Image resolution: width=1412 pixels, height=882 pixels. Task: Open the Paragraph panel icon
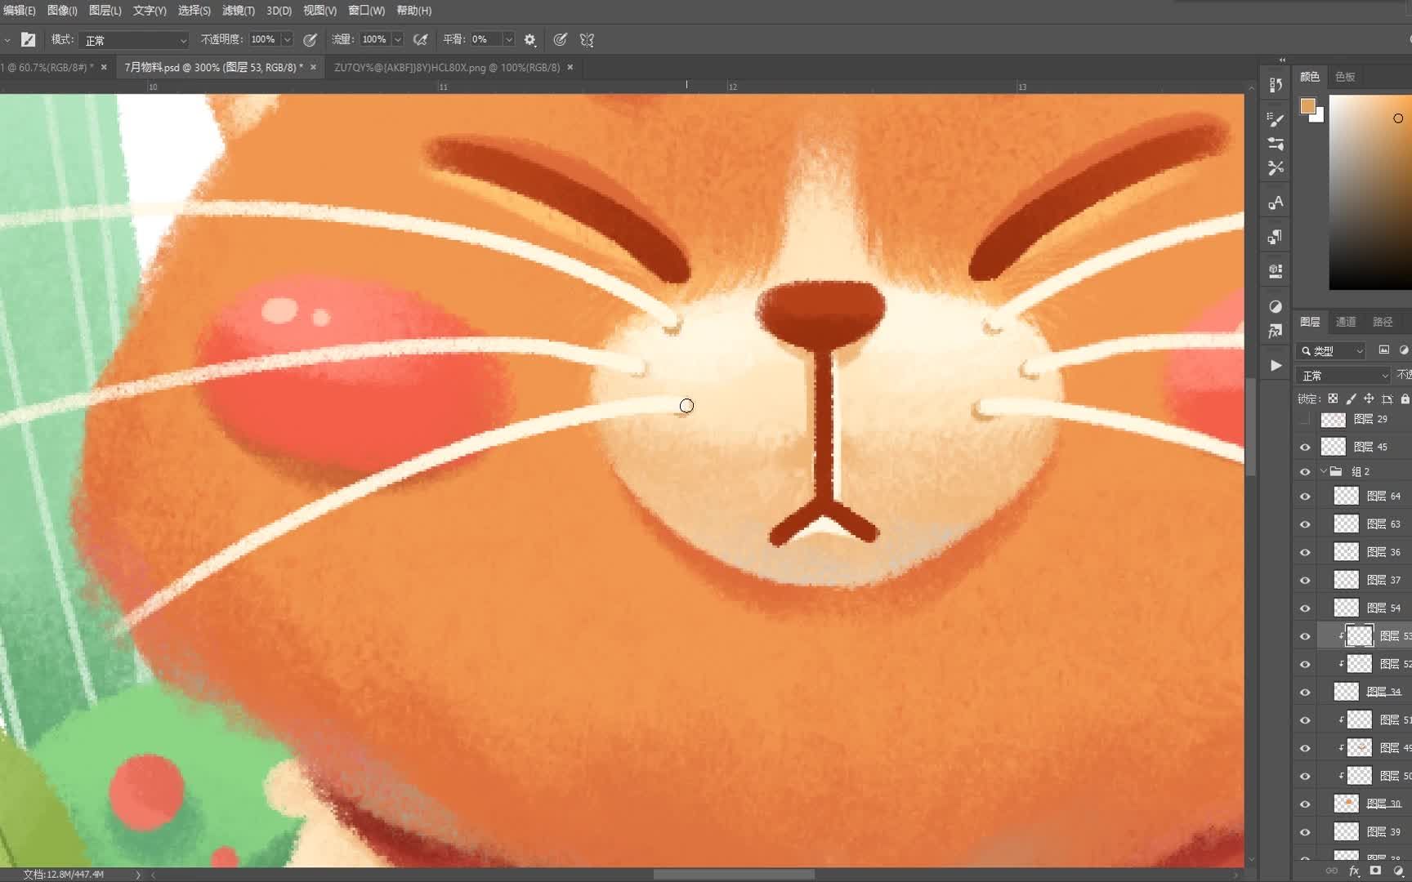[x=1276, y=237]
